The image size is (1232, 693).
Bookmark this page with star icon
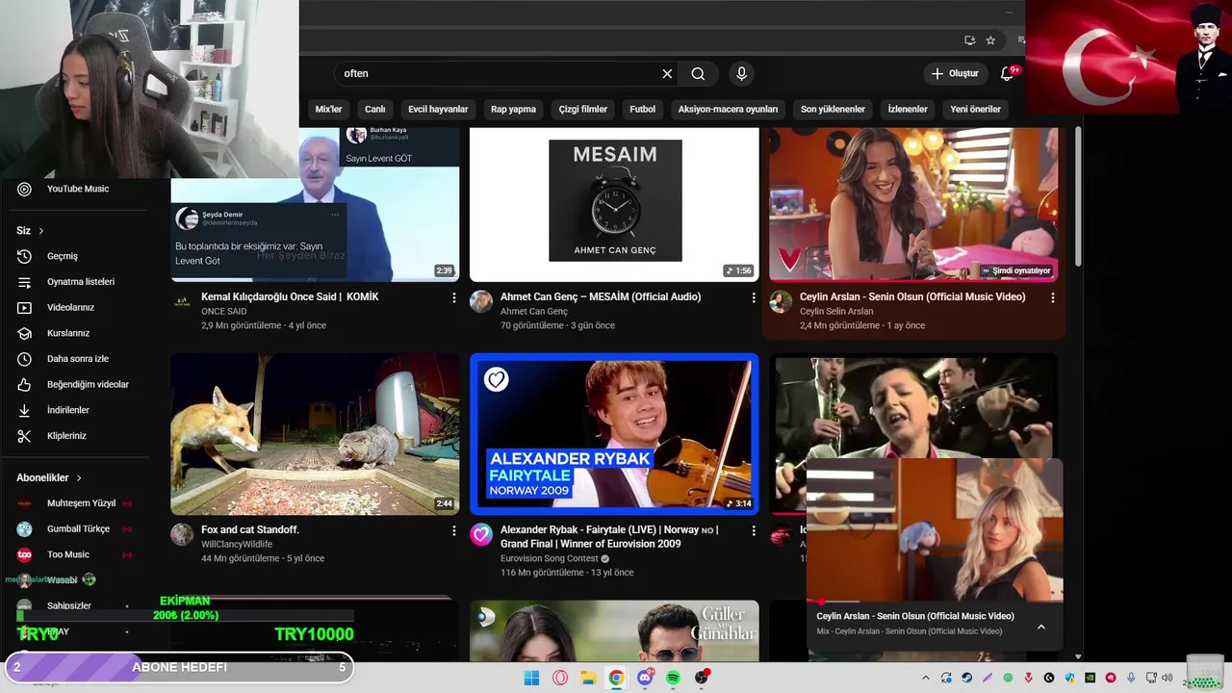coord(990,39)
